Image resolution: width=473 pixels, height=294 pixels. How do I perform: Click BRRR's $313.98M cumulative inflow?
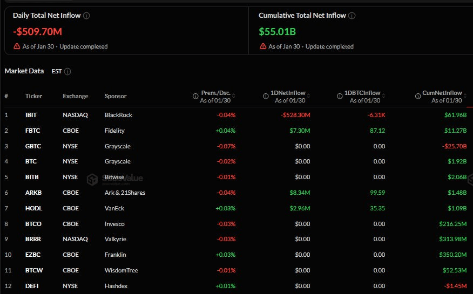tap(453, 239)
